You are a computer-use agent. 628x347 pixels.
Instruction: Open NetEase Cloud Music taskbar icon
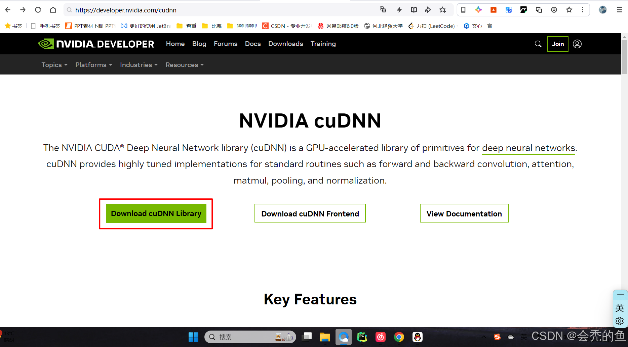coord(381,337)
